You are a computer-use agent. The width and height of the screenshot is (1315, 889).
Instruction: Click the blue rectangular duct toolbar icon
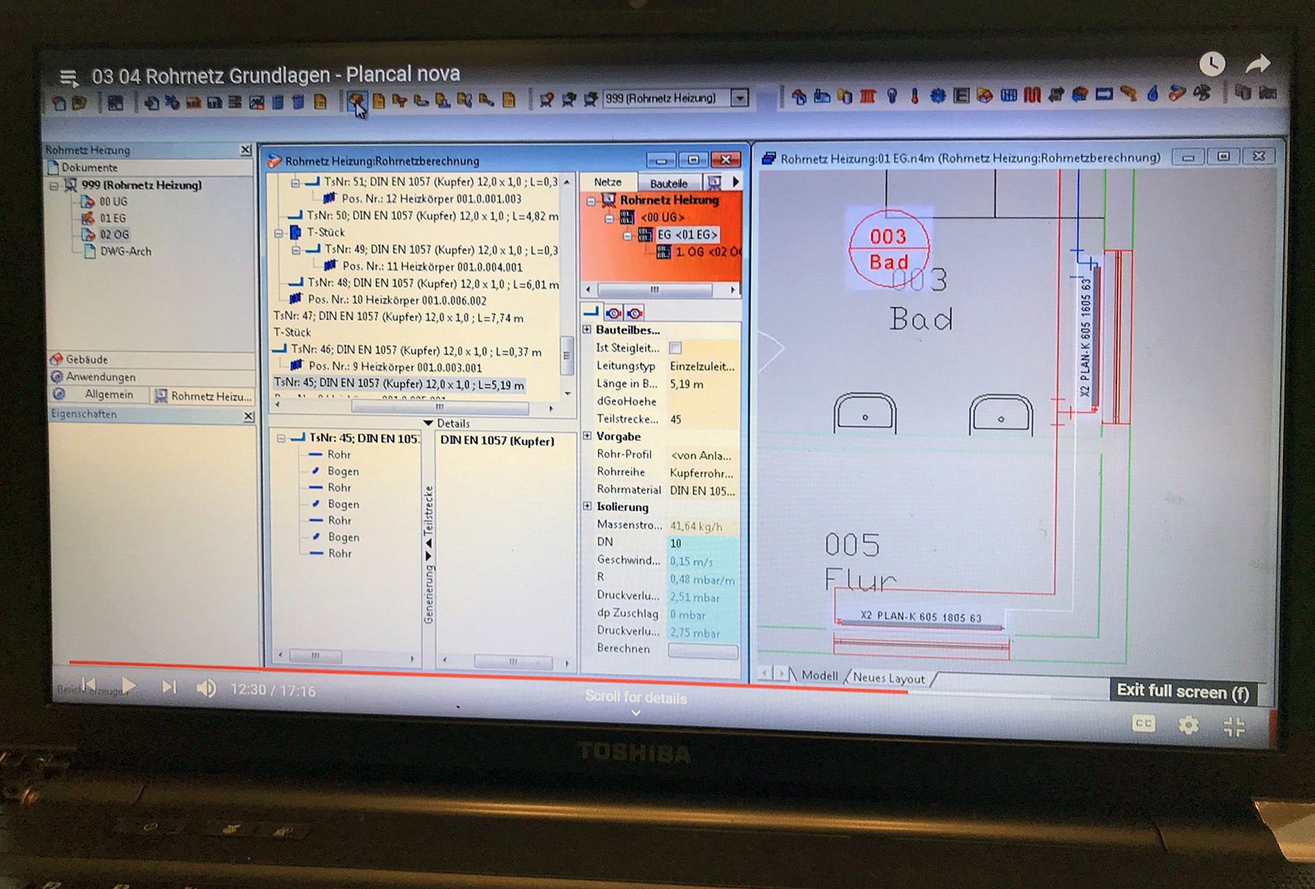coord(1104,95)
